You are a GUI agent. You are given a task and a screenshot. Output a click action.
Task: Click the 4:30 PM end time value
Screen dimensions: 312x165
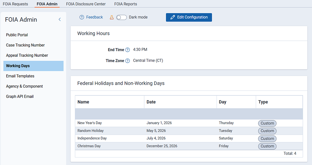[x=140, y=50]
